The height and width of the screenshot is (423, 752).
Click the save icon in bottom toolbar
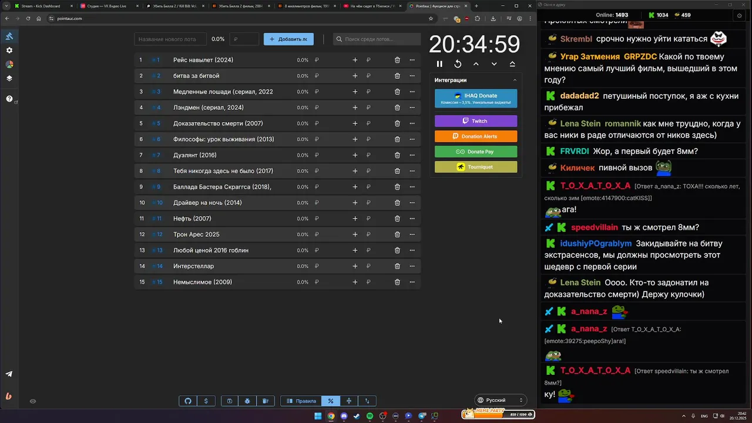click(x=230, y=401)
